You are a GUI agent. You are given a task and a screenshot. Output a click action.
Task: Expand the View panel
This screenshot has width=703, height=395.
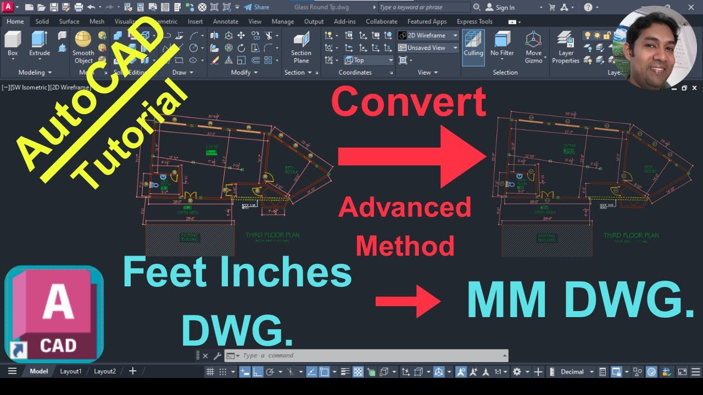coord(428,72)
